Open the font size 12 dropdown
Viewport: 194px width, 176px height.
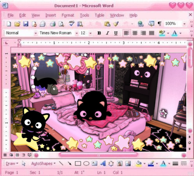91,33
